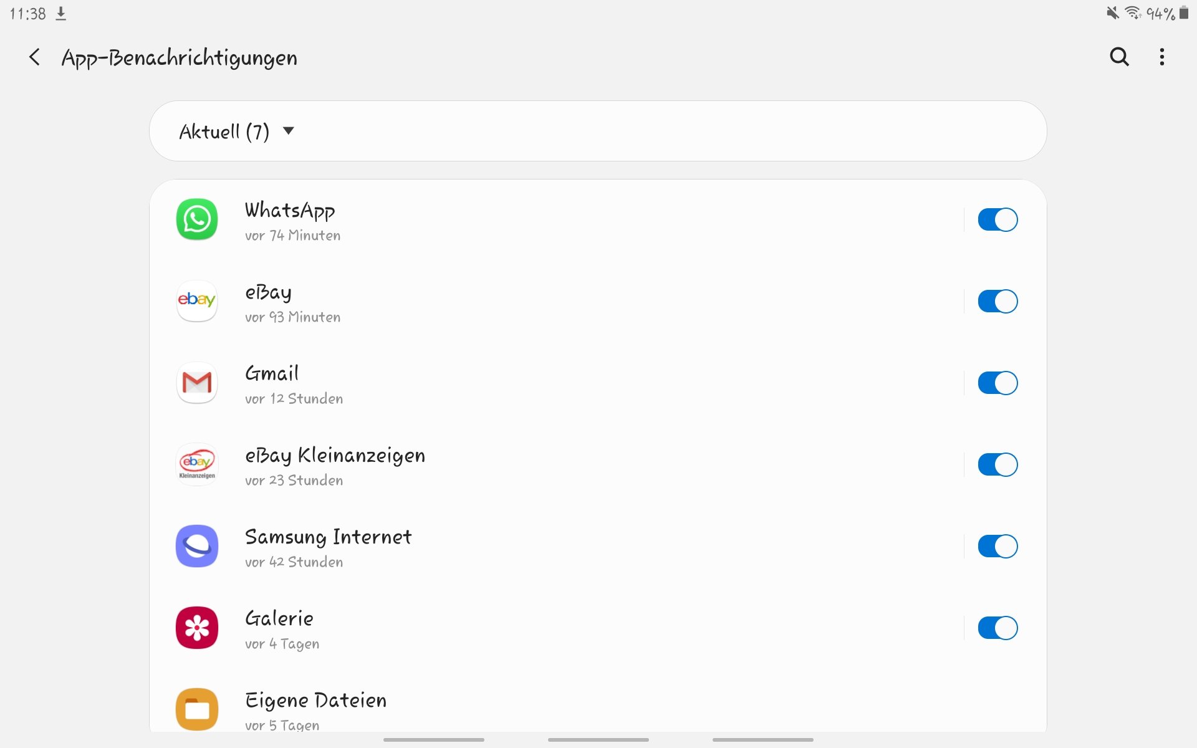This screenshot has height=748, width=1197.
Task: Tap the WhatsApp app icon
Action: point(197,219)
